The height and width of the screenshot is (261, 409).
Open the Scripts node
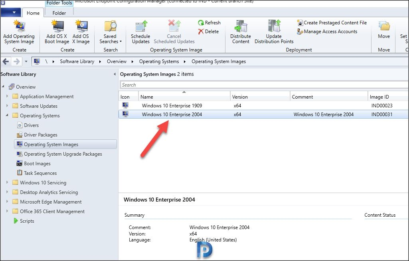click(27, 221)
